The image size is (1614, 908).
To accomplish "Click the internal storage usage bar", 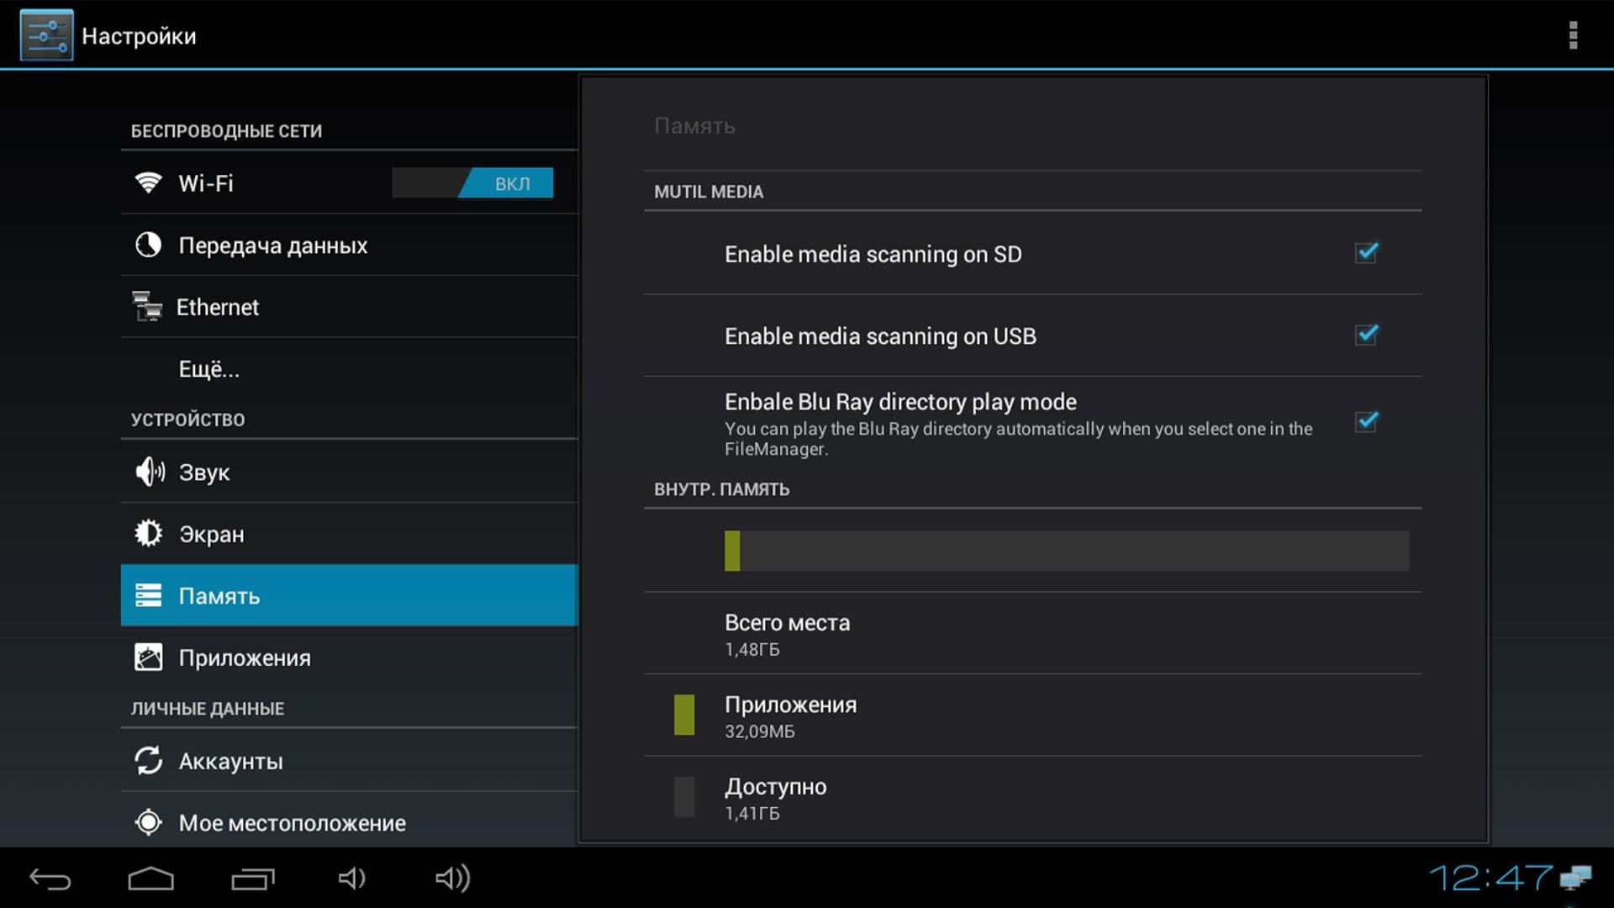I will click(1066, 552).
